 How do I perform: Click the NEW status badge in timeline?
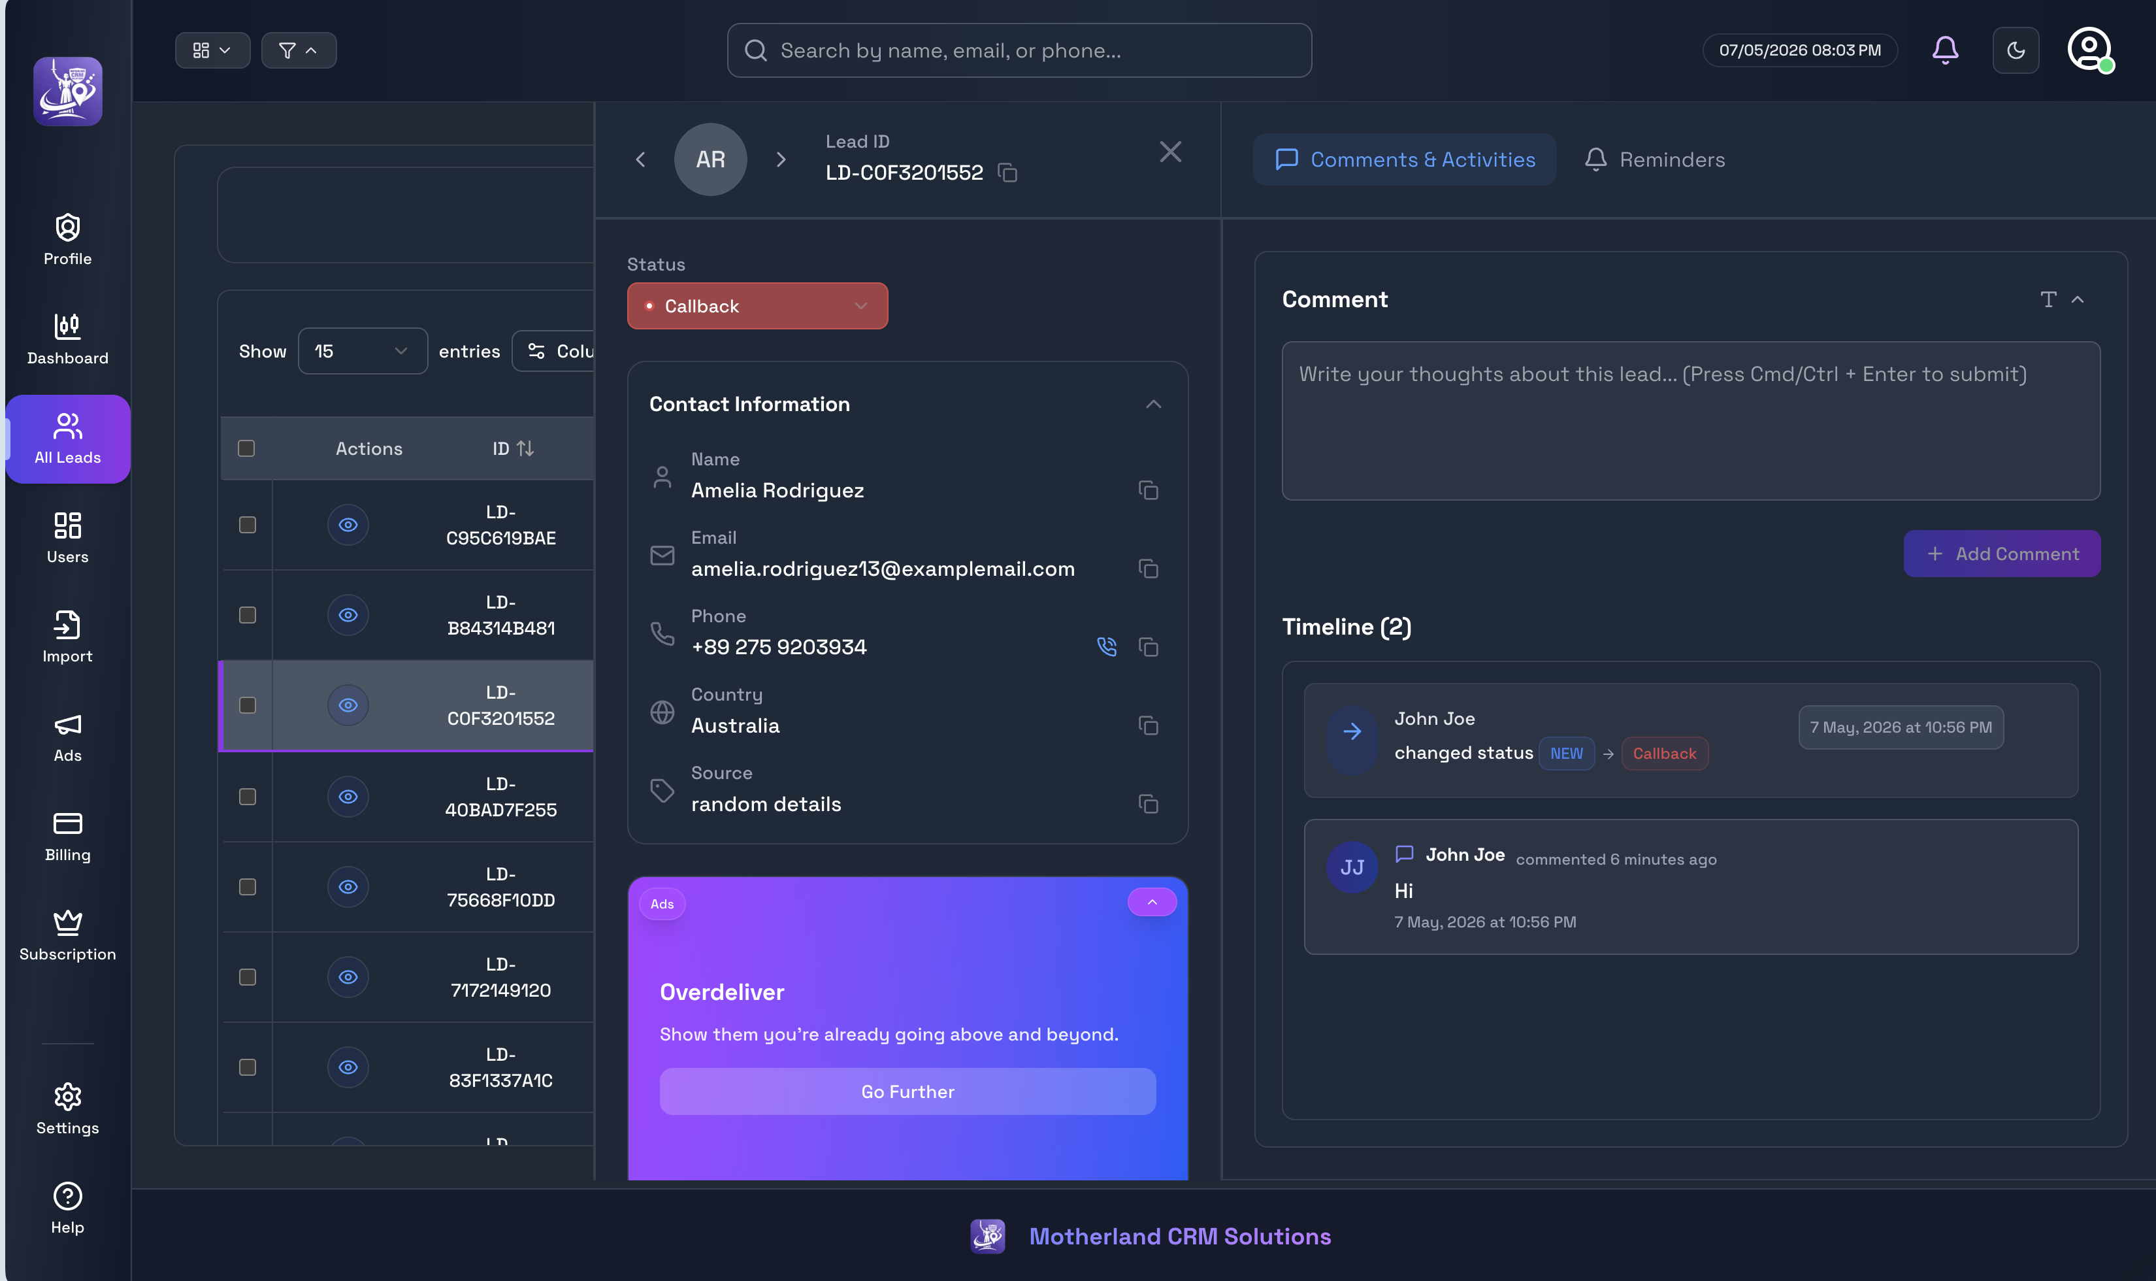1566,754
